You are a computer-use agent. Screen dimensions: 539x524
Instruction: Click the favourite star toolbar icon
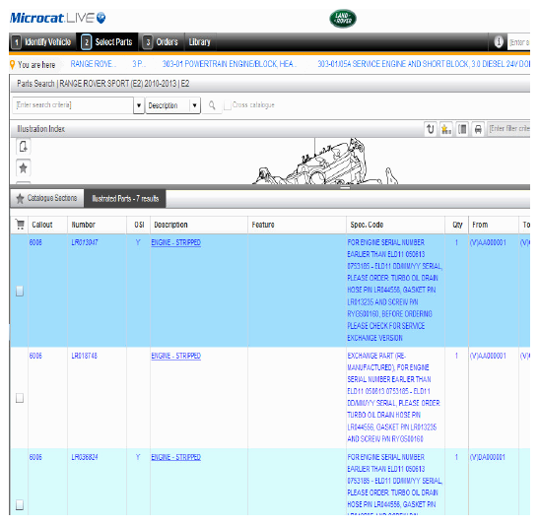coord(446,129)
